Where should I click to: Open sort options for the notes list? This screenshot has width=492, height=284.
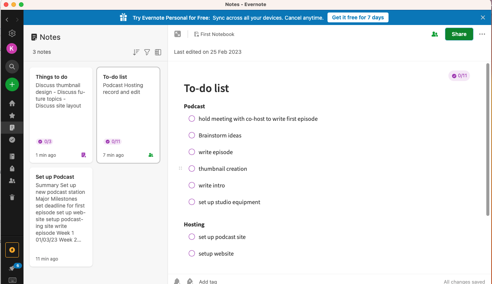click(136, 52)
